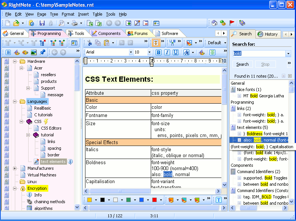Toggle Italic formatting button
Screen dimensions: 296x221
[x=167, y=52]
